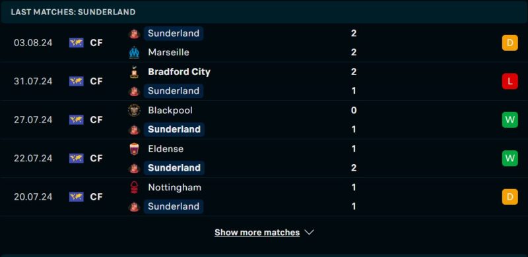This screenshot has height=257, width=528.
Task: Click the CF competition label for 22.07.24
Action: tap(96, 158)
